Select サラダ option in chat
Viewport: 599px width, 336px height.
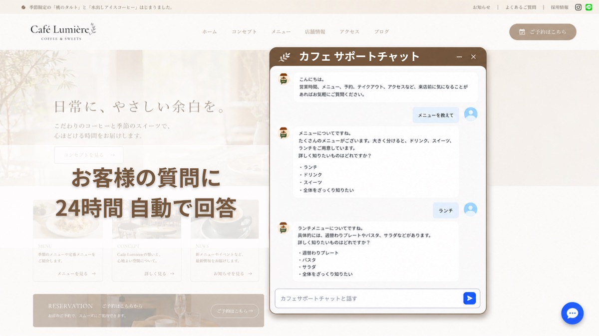307,267
